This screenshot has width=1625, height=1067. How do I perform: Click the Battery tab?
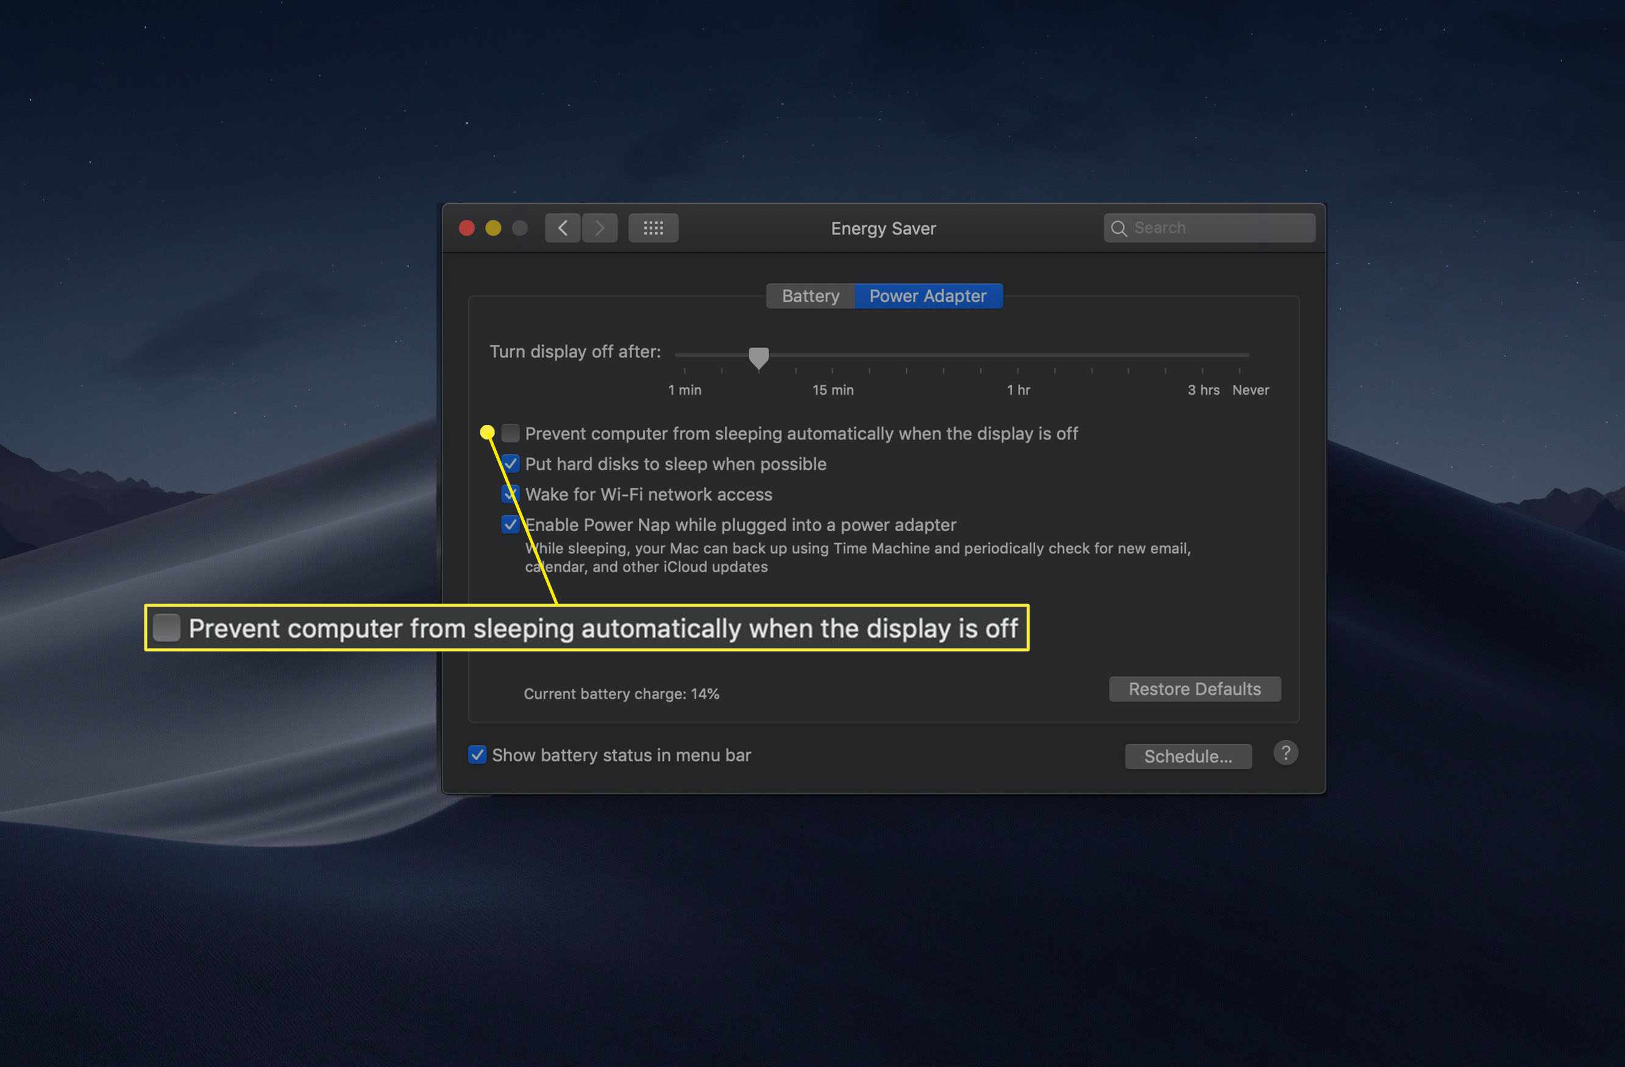click(x=809, y=295)
